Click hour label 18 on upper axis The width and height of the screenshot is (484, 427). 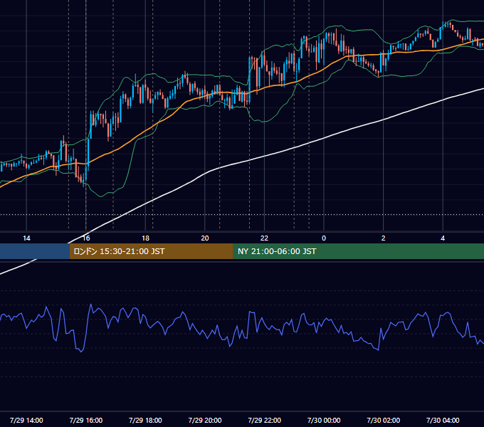145,238
